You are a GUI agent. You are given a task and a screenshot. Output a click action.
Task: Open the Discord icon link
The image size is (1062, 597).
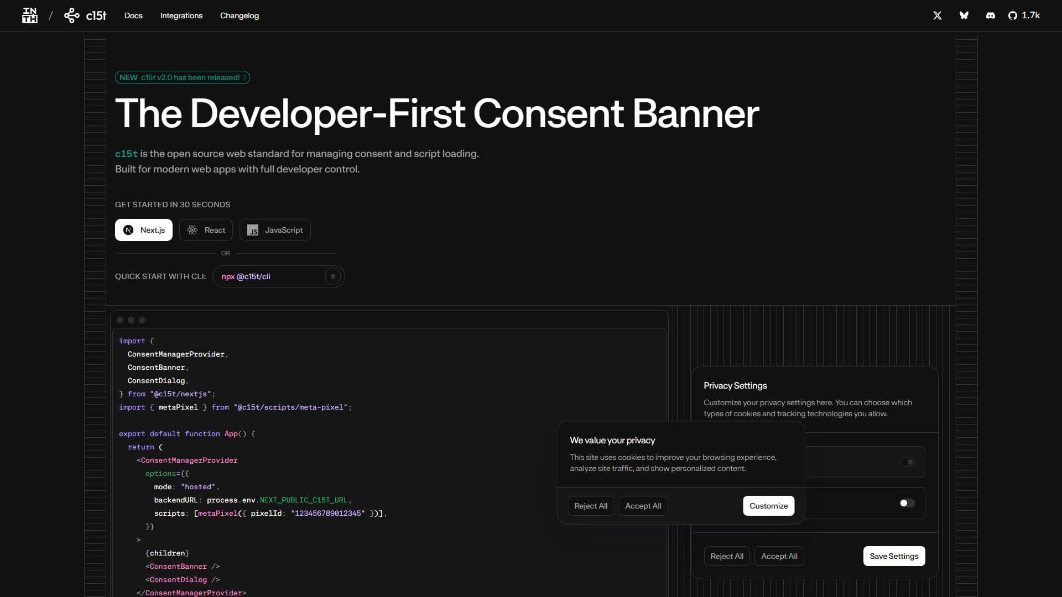tap(990, 15)
